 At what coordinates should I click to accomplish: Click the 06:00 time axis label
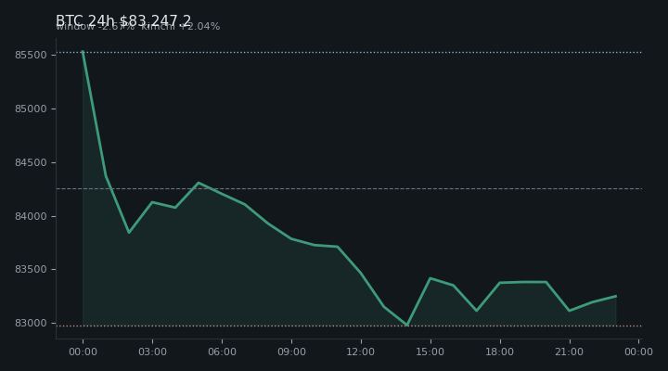(x=222, y=352)
